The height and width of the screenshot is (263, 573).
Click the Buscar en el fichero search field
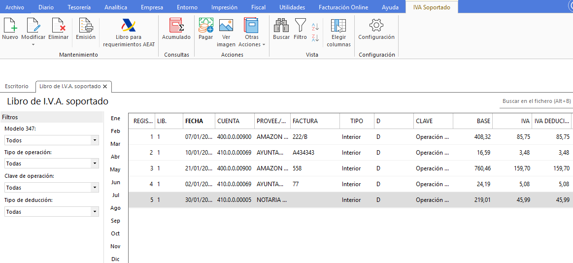[536, 101]
